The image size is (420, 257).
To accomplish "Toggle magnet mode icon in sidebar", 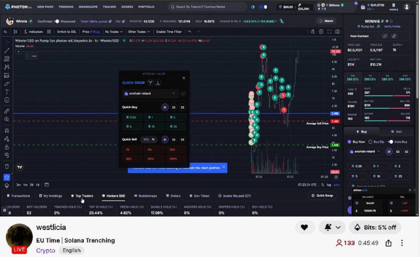I will coord(7,131).
